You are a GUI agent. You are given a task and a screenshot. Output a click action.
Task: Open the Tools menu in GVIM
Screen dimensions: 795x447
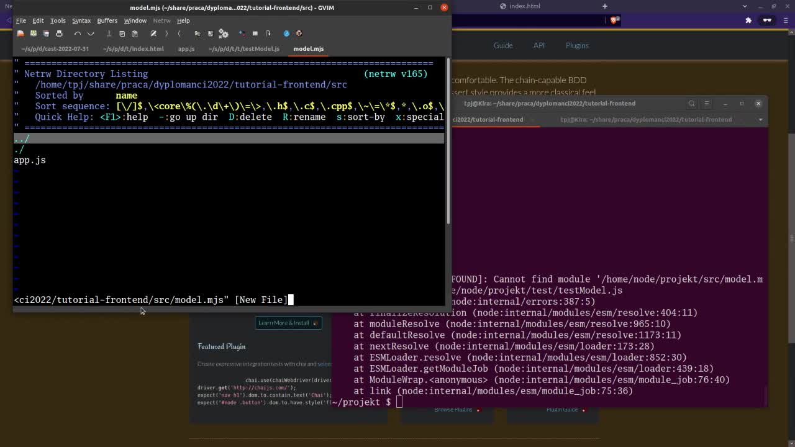pos(58,20)
